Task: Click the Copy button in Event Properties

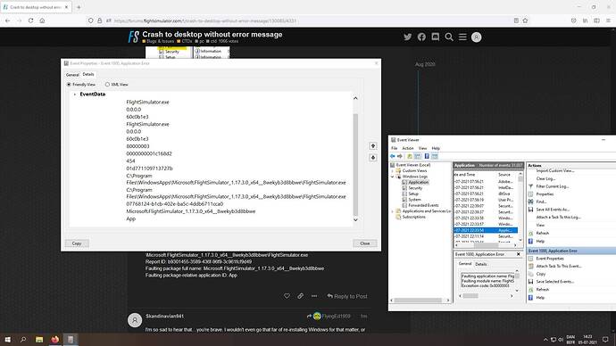Action: coord(77,243)
